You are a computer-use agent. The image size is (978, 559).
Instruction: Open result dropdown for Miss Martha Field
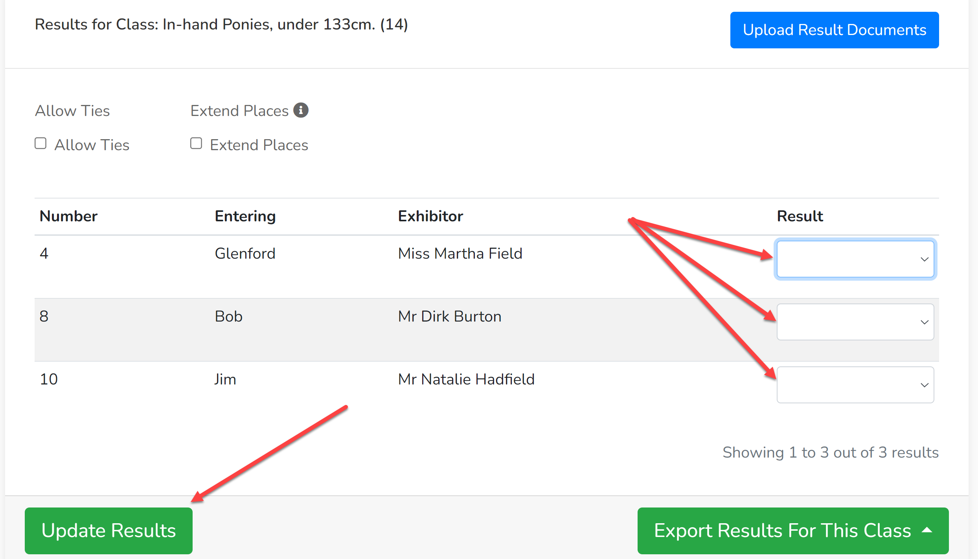[x=855, y=259]
